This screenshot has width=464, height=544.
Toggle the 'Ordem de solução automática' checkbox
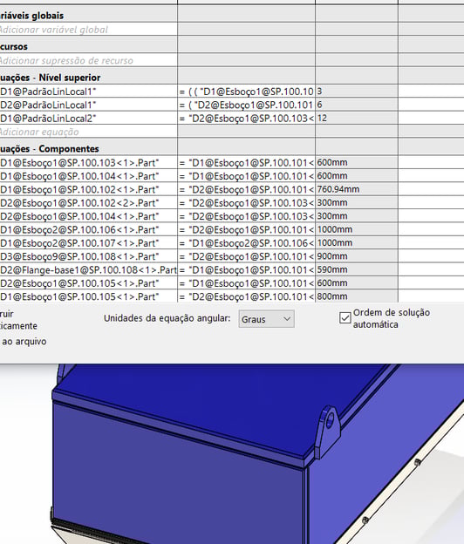(345, 318)
